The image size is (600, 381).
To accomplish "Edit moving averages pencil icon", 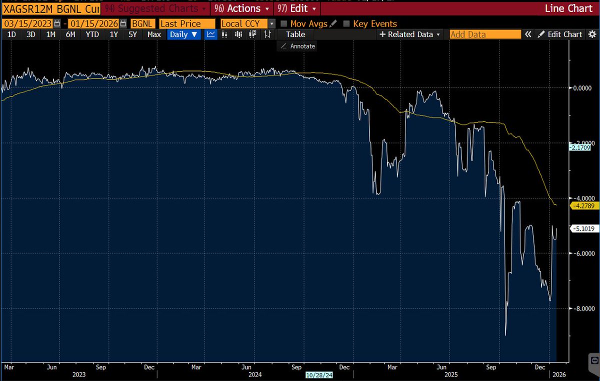I will point(333,23).
